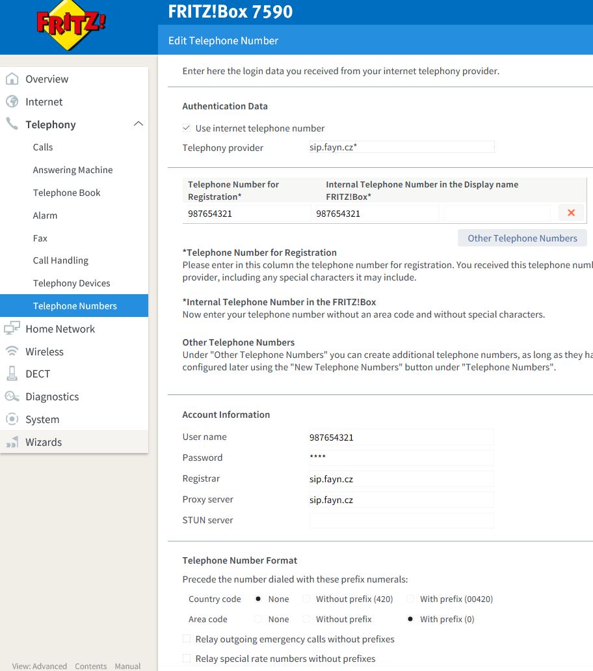Click the empty Display name field
593x671 pixels.
[x=497, y=213]
